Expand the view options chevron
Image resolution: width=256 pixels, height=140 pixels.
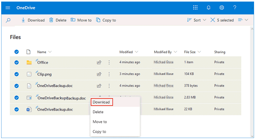[247, 20]
